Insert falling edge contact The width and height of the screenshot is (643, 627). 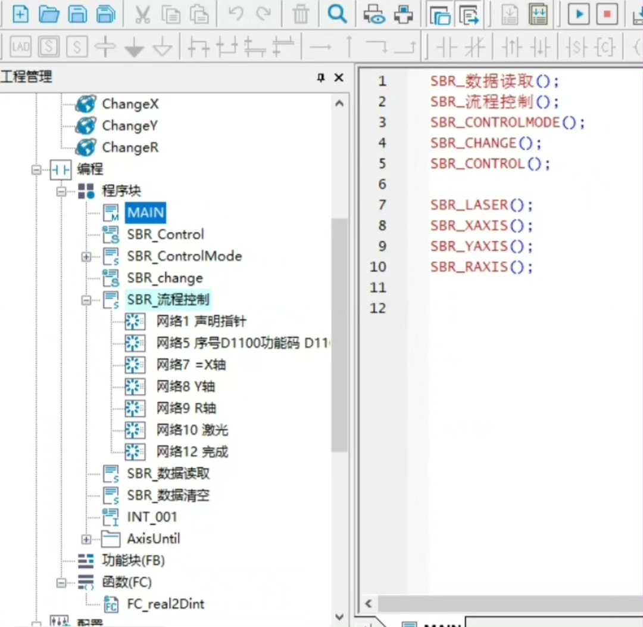coord(539,47)
